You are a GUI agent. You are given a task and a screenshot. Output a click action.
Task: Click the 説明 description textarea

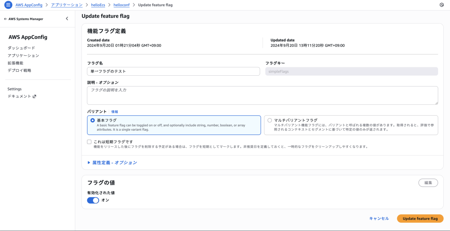pyautogui.click(x=262, y=95)
